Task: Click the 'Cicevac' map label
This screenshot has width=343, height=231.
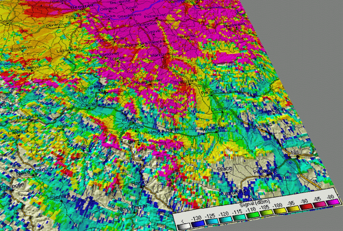Action: pos(220,109)
